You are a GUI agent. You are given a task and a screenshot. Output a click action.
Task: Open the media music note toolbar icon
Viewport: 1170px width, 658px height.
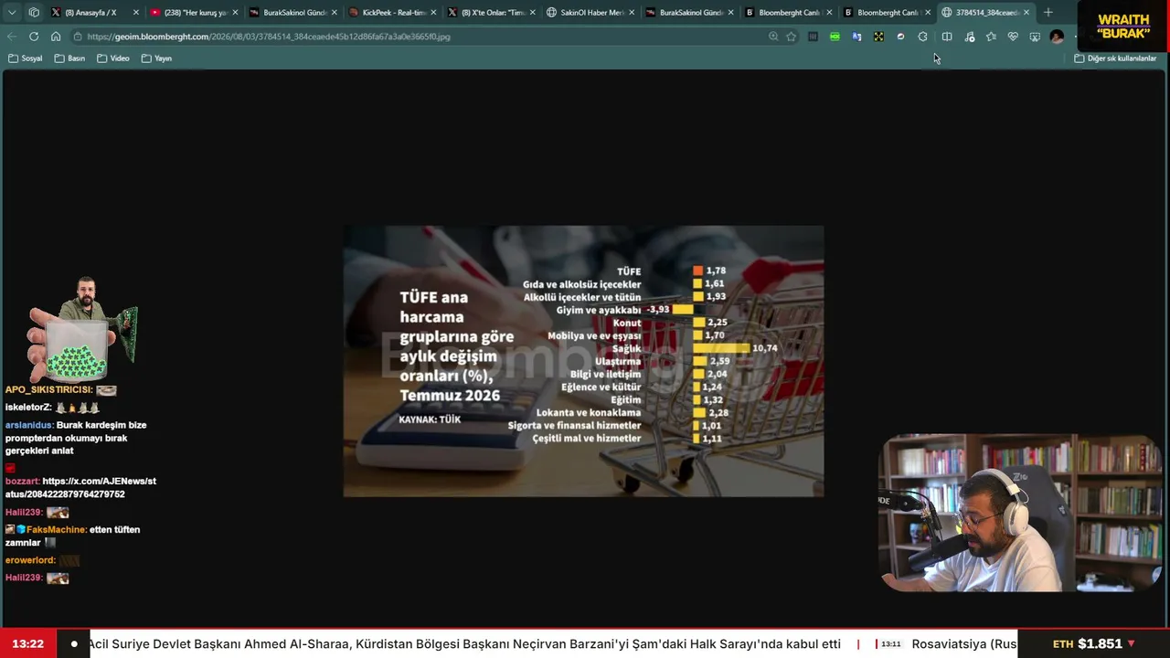pyautogui.click(x=969, y=37)
